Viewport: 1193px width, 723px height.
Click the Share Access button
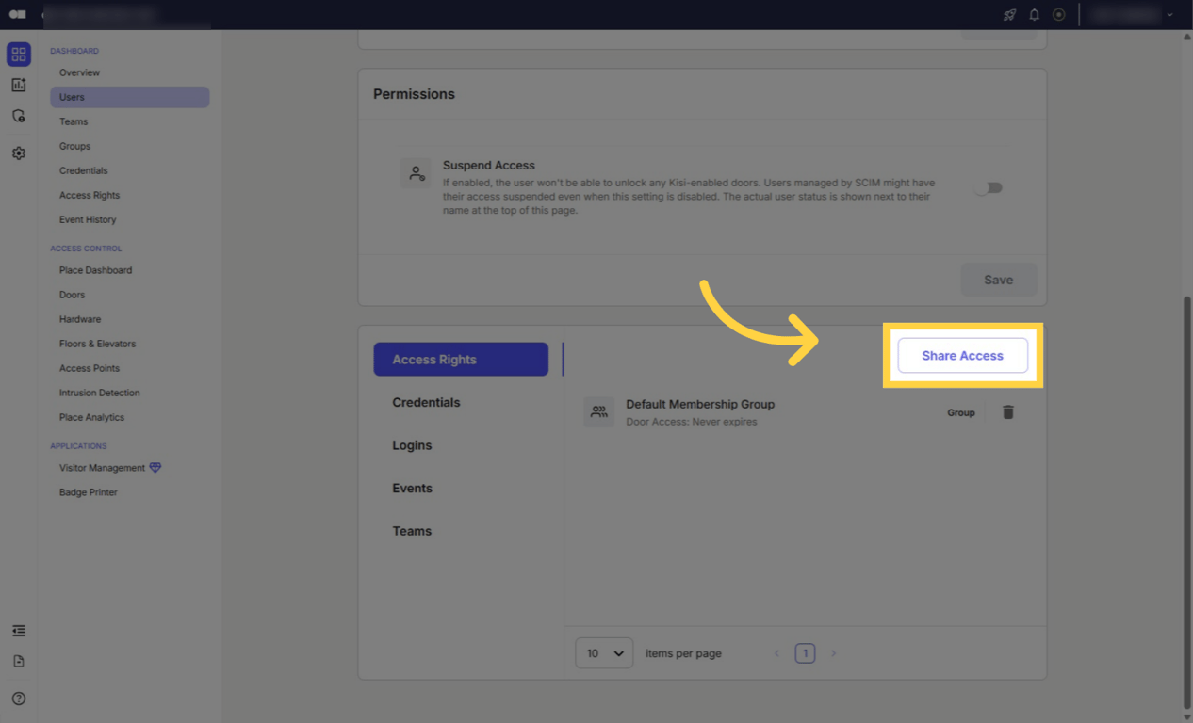pyautogui.click(x=962, y=355)
